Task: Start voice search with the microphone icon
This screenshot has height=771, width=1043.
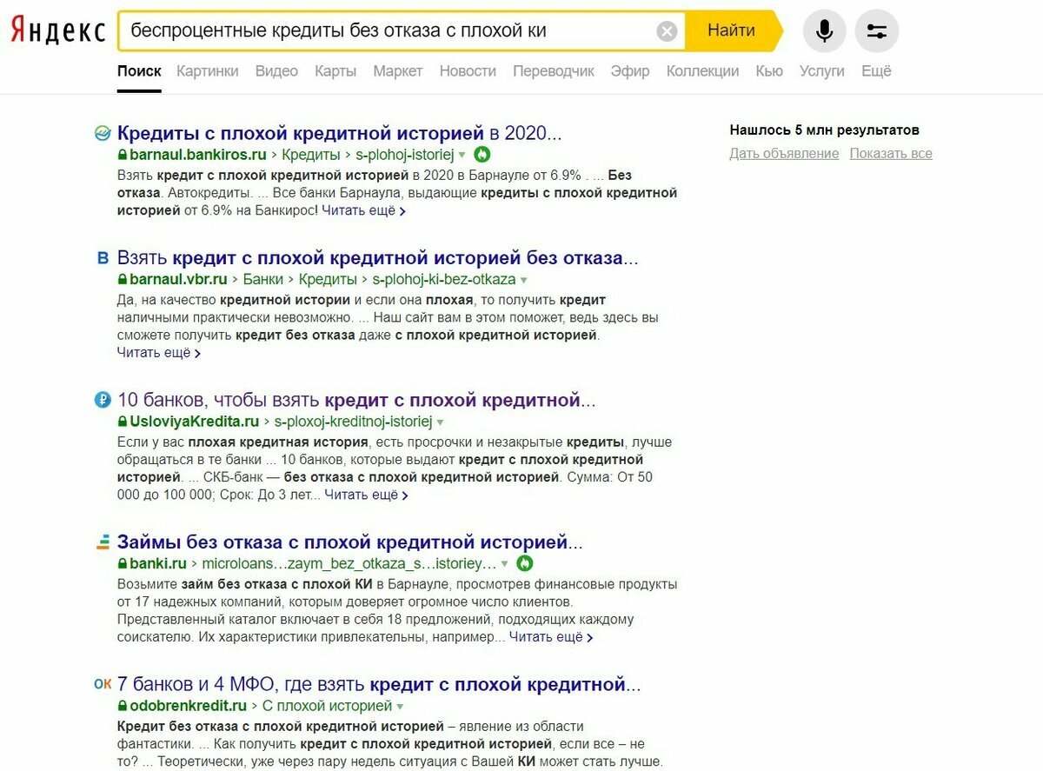Action: coord(825,32)
